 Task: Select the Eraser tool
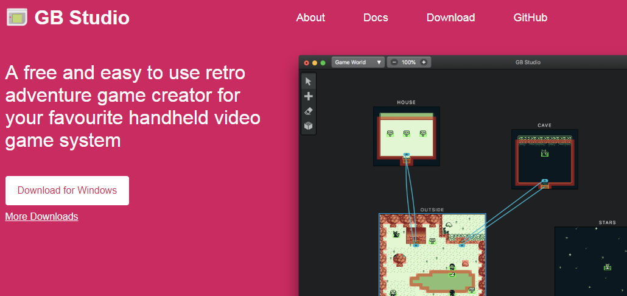coord(308,111)
